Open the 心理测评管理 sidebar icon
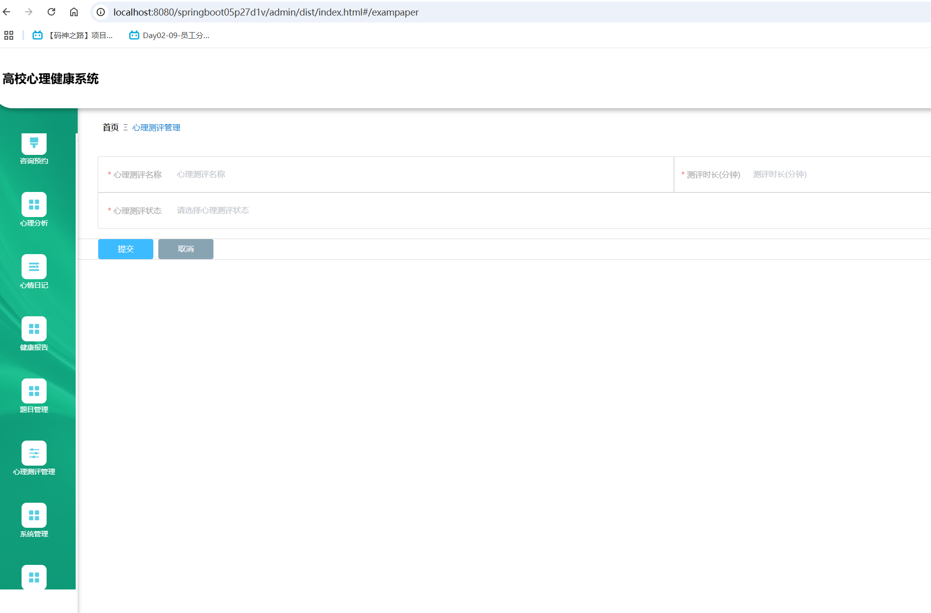The height and width of the screenshot is (613, 931). click(x=34, y=453)
